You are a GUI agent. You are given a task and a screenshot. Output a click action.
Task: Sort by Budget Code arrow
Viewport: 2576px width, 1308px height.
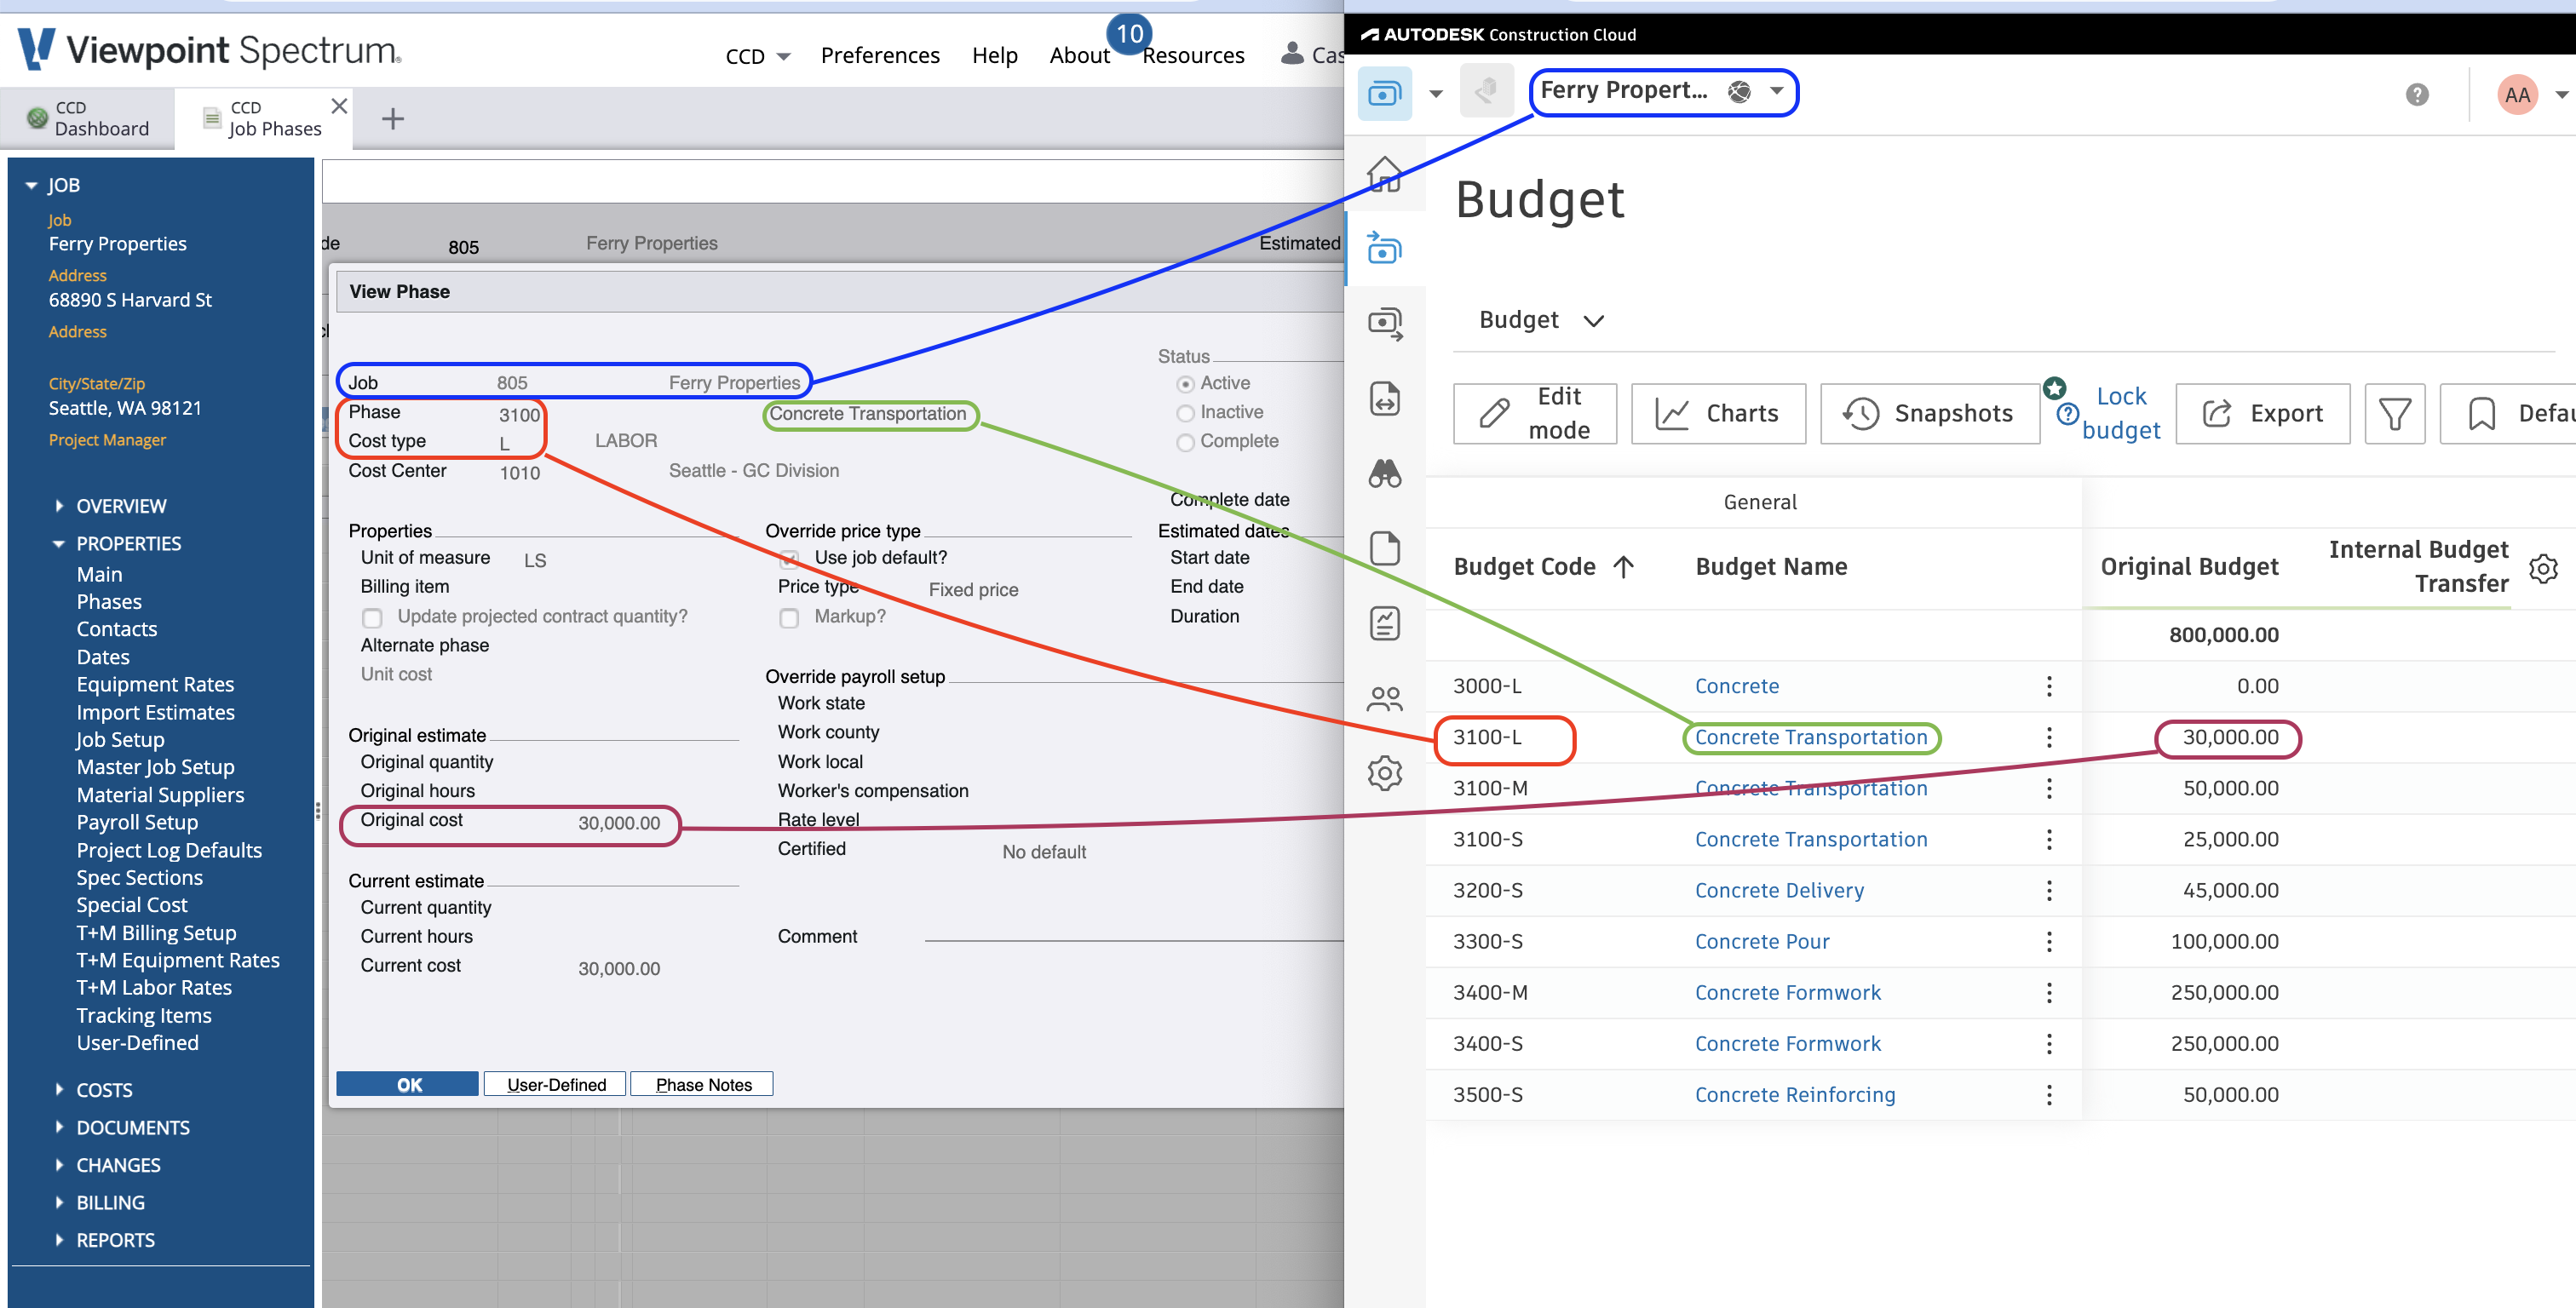coord(1623,567)
